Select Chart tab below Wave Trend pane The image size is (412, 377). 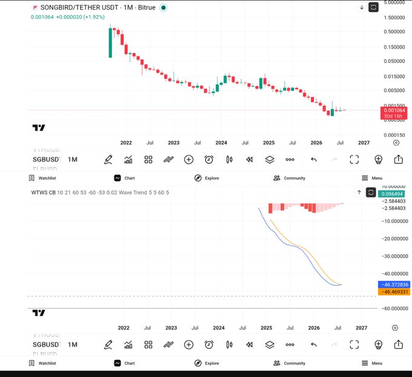coord(124,363)
